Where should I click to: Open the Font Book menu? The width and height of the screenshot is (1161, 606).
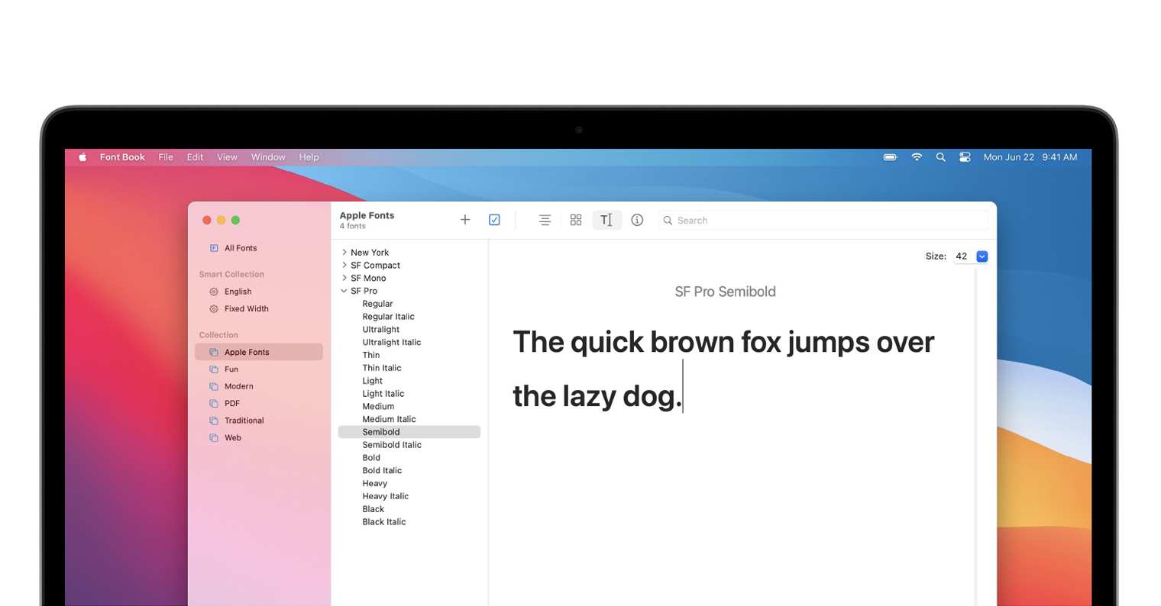[122, 157]
